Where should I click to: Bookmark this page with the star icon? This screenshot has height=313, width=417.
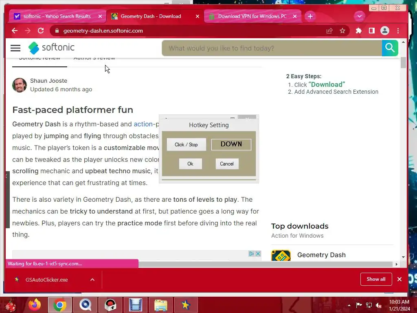point(342,31)
